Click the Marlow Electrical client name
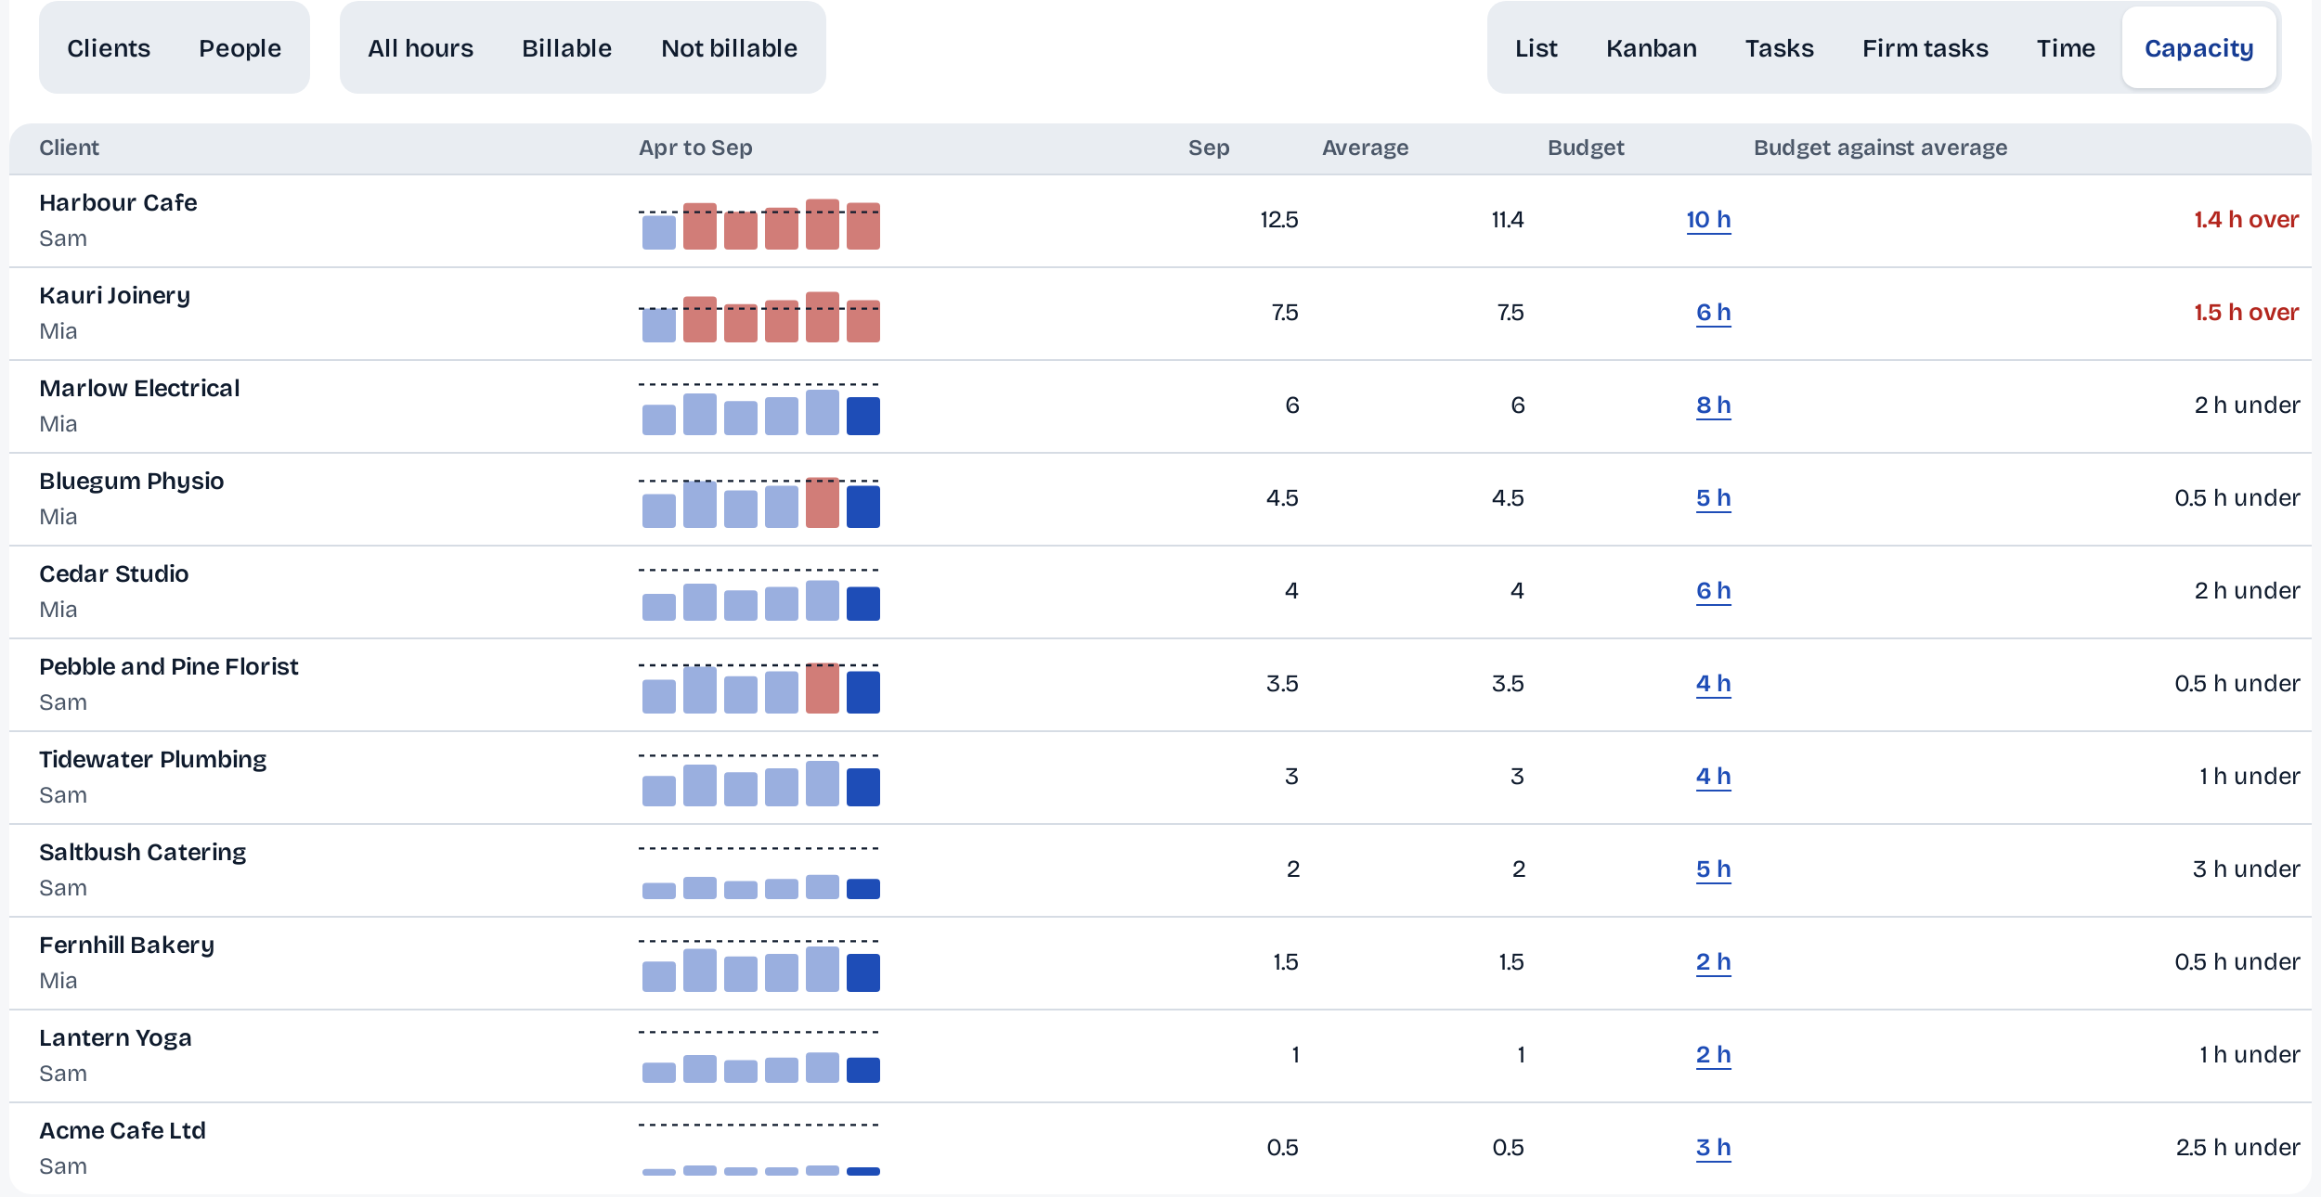 tap(139, 388)
